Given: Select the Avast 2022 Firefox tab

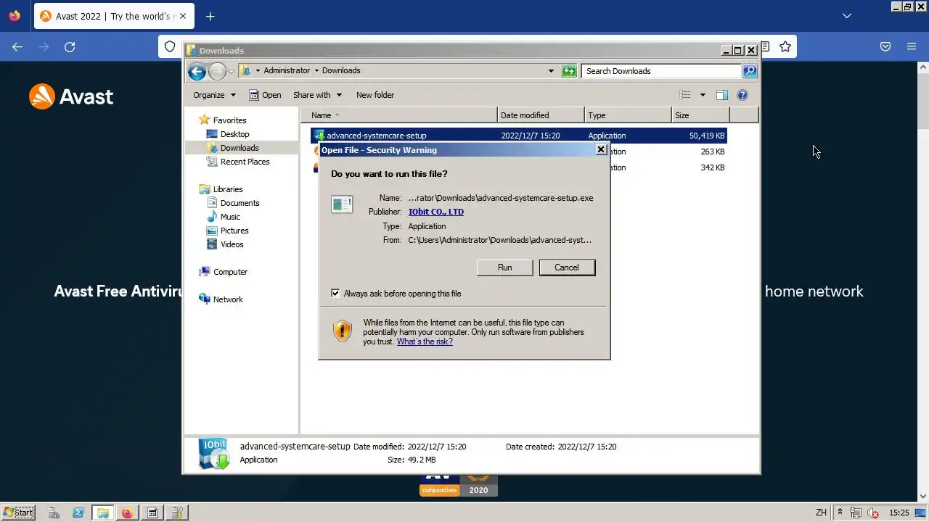Looking at the screenshot, I should [x=114, y=16].
